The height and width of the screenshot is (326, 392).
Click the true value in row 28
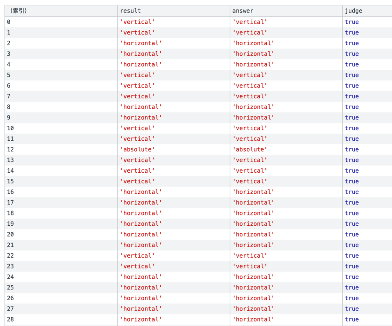tap(352, 319)
